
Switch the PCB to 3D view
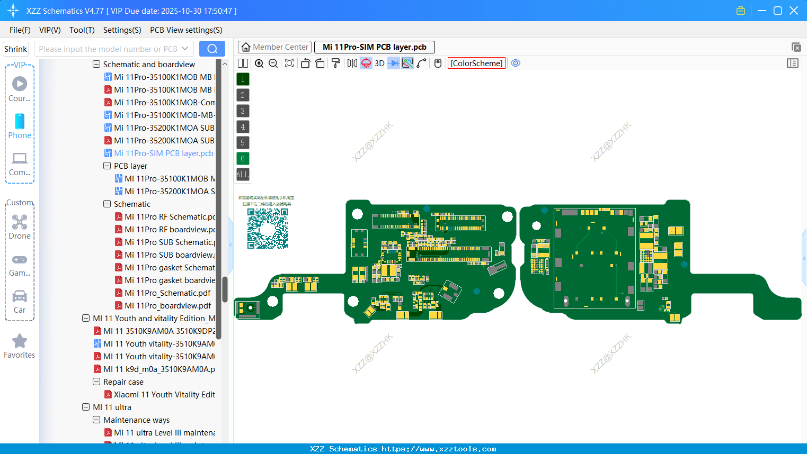(379, 63)
